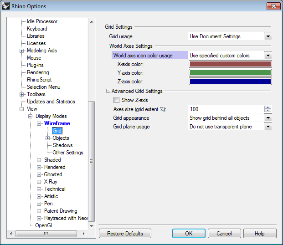
Task: Open the Grid appearance dropdown
Action: tap(268, 118)
